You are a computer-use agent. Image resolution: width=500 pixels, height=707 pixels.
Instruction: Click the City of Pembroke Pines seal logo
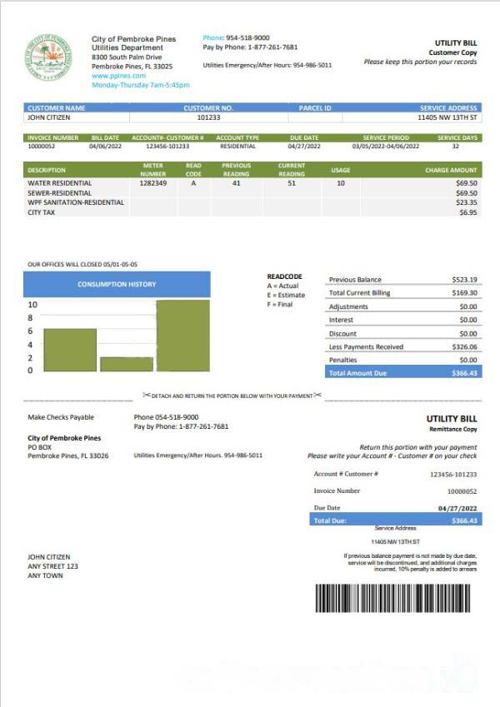[48, 56]
